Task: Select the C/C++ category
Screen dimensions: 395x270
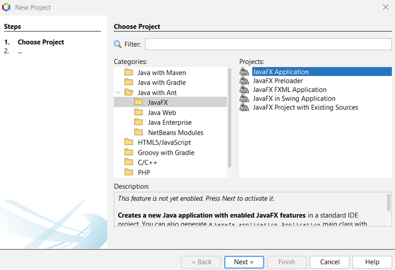Action: (x=147, y=163)
